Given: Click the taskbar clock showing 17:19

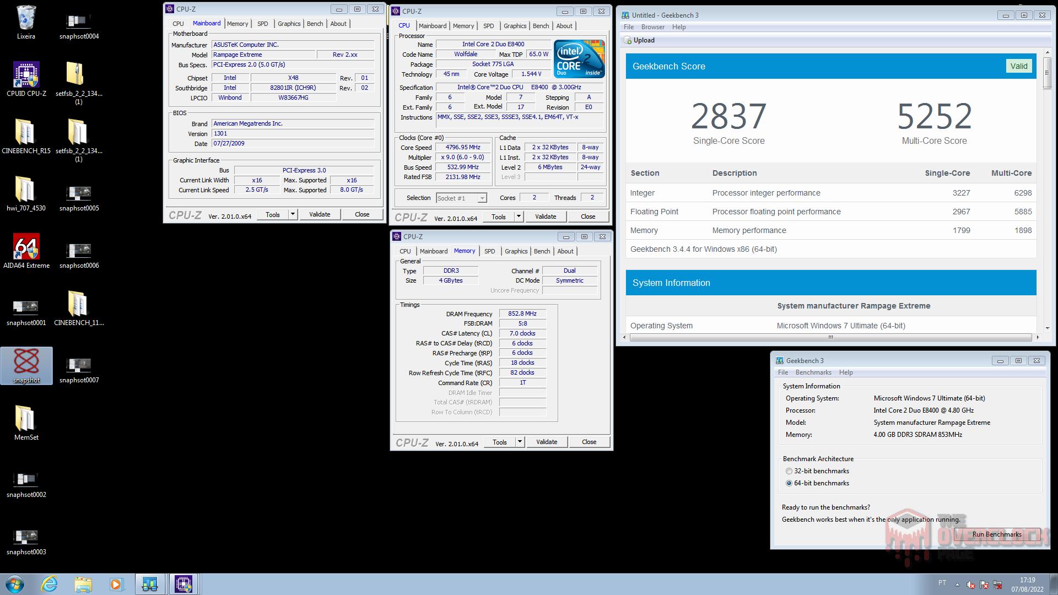Looking at the screenshot, I should (x=1027, y=584).
